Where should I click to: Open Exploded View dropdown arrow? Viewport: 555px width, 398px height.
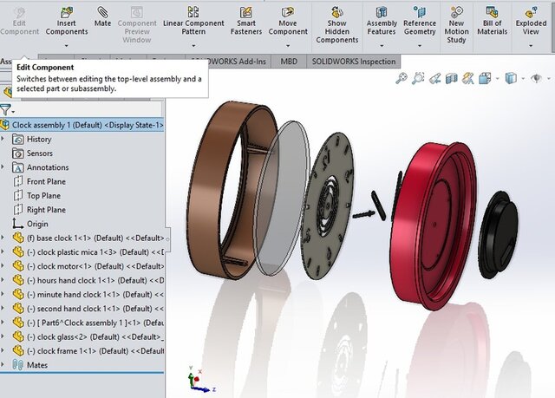pyautogui.click(x=531, y=46)
